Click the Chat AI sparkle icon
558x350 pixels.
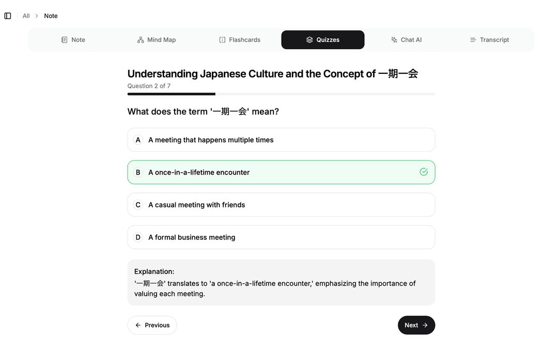point(394,40)
